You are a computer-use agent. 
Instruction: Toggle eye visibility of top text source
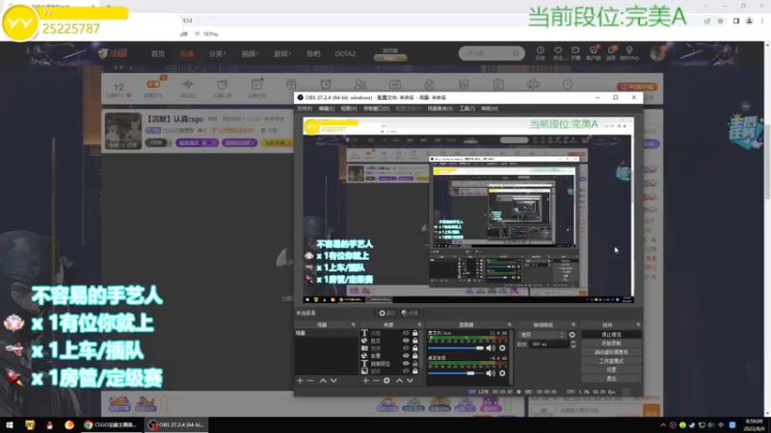[406, 333]
